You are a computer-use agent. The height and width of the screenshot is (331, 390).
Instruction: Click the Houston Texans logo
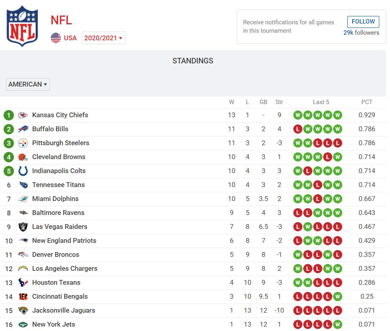(23, 283)
